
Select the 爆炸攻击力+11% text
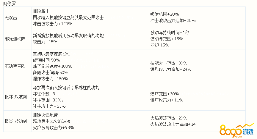click(167, 100)
